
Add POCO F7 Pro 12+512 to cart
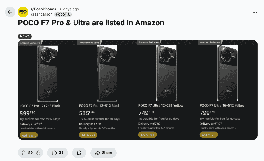(88, 135)
